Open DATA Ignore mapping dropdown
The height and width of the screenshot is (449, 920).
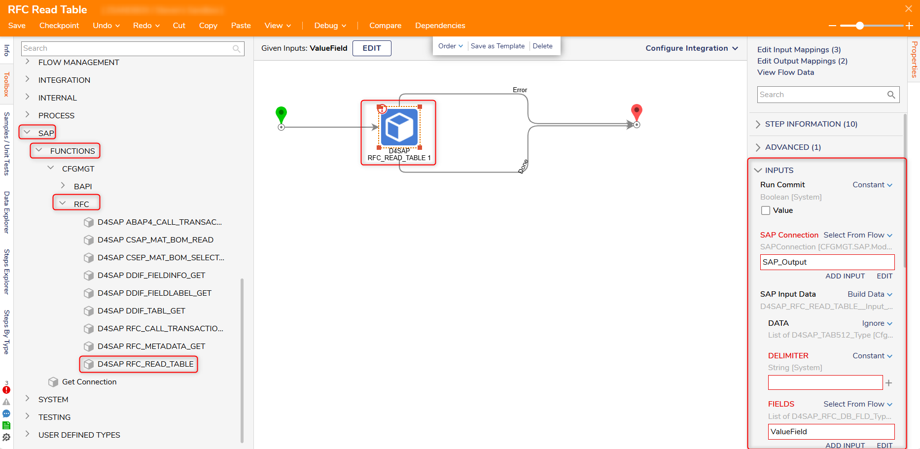(x=878, y=323)
